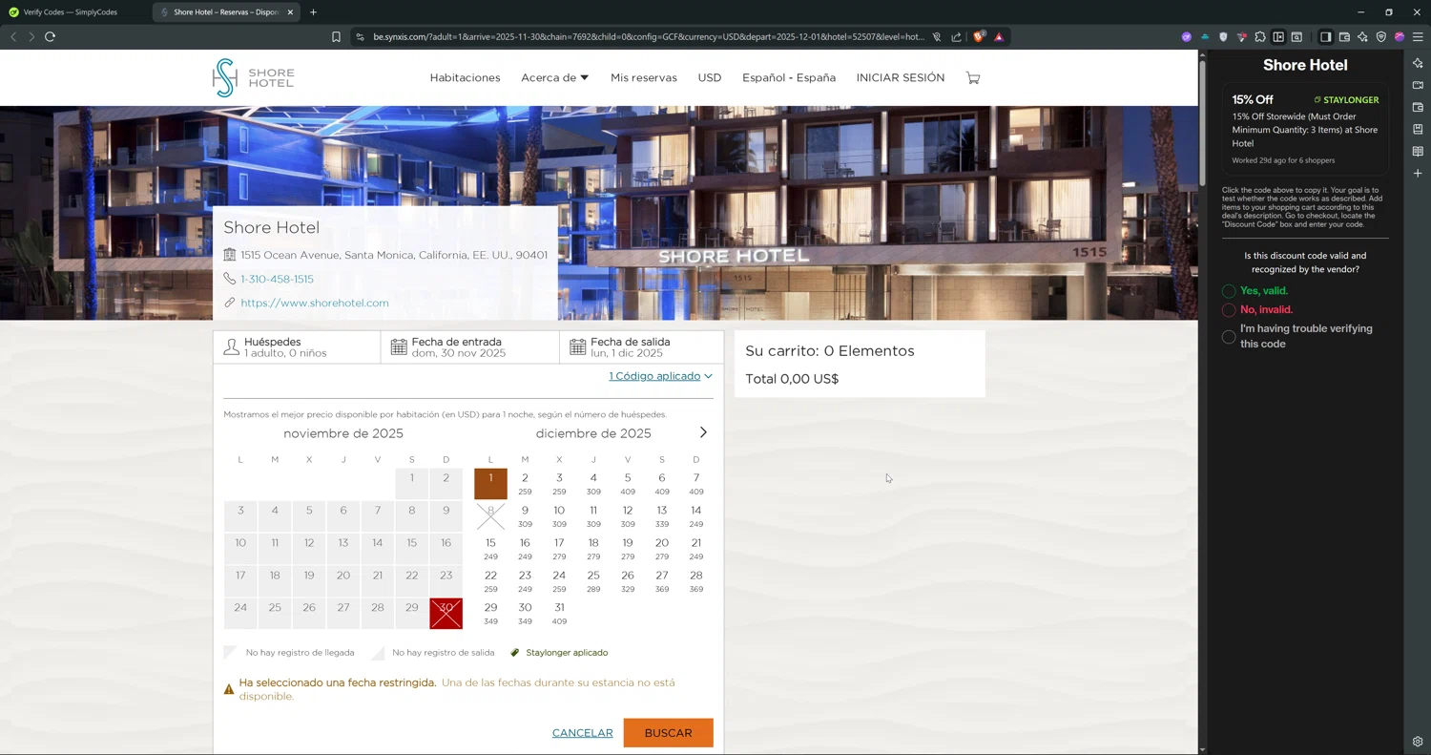
Task: Click the Brave Rewards triangle icon
Action: point(999,37)
